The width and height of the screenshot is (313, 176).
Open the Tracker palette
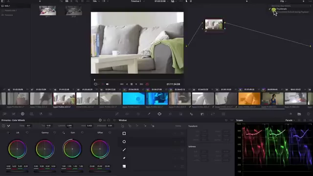tap(170, 114)
